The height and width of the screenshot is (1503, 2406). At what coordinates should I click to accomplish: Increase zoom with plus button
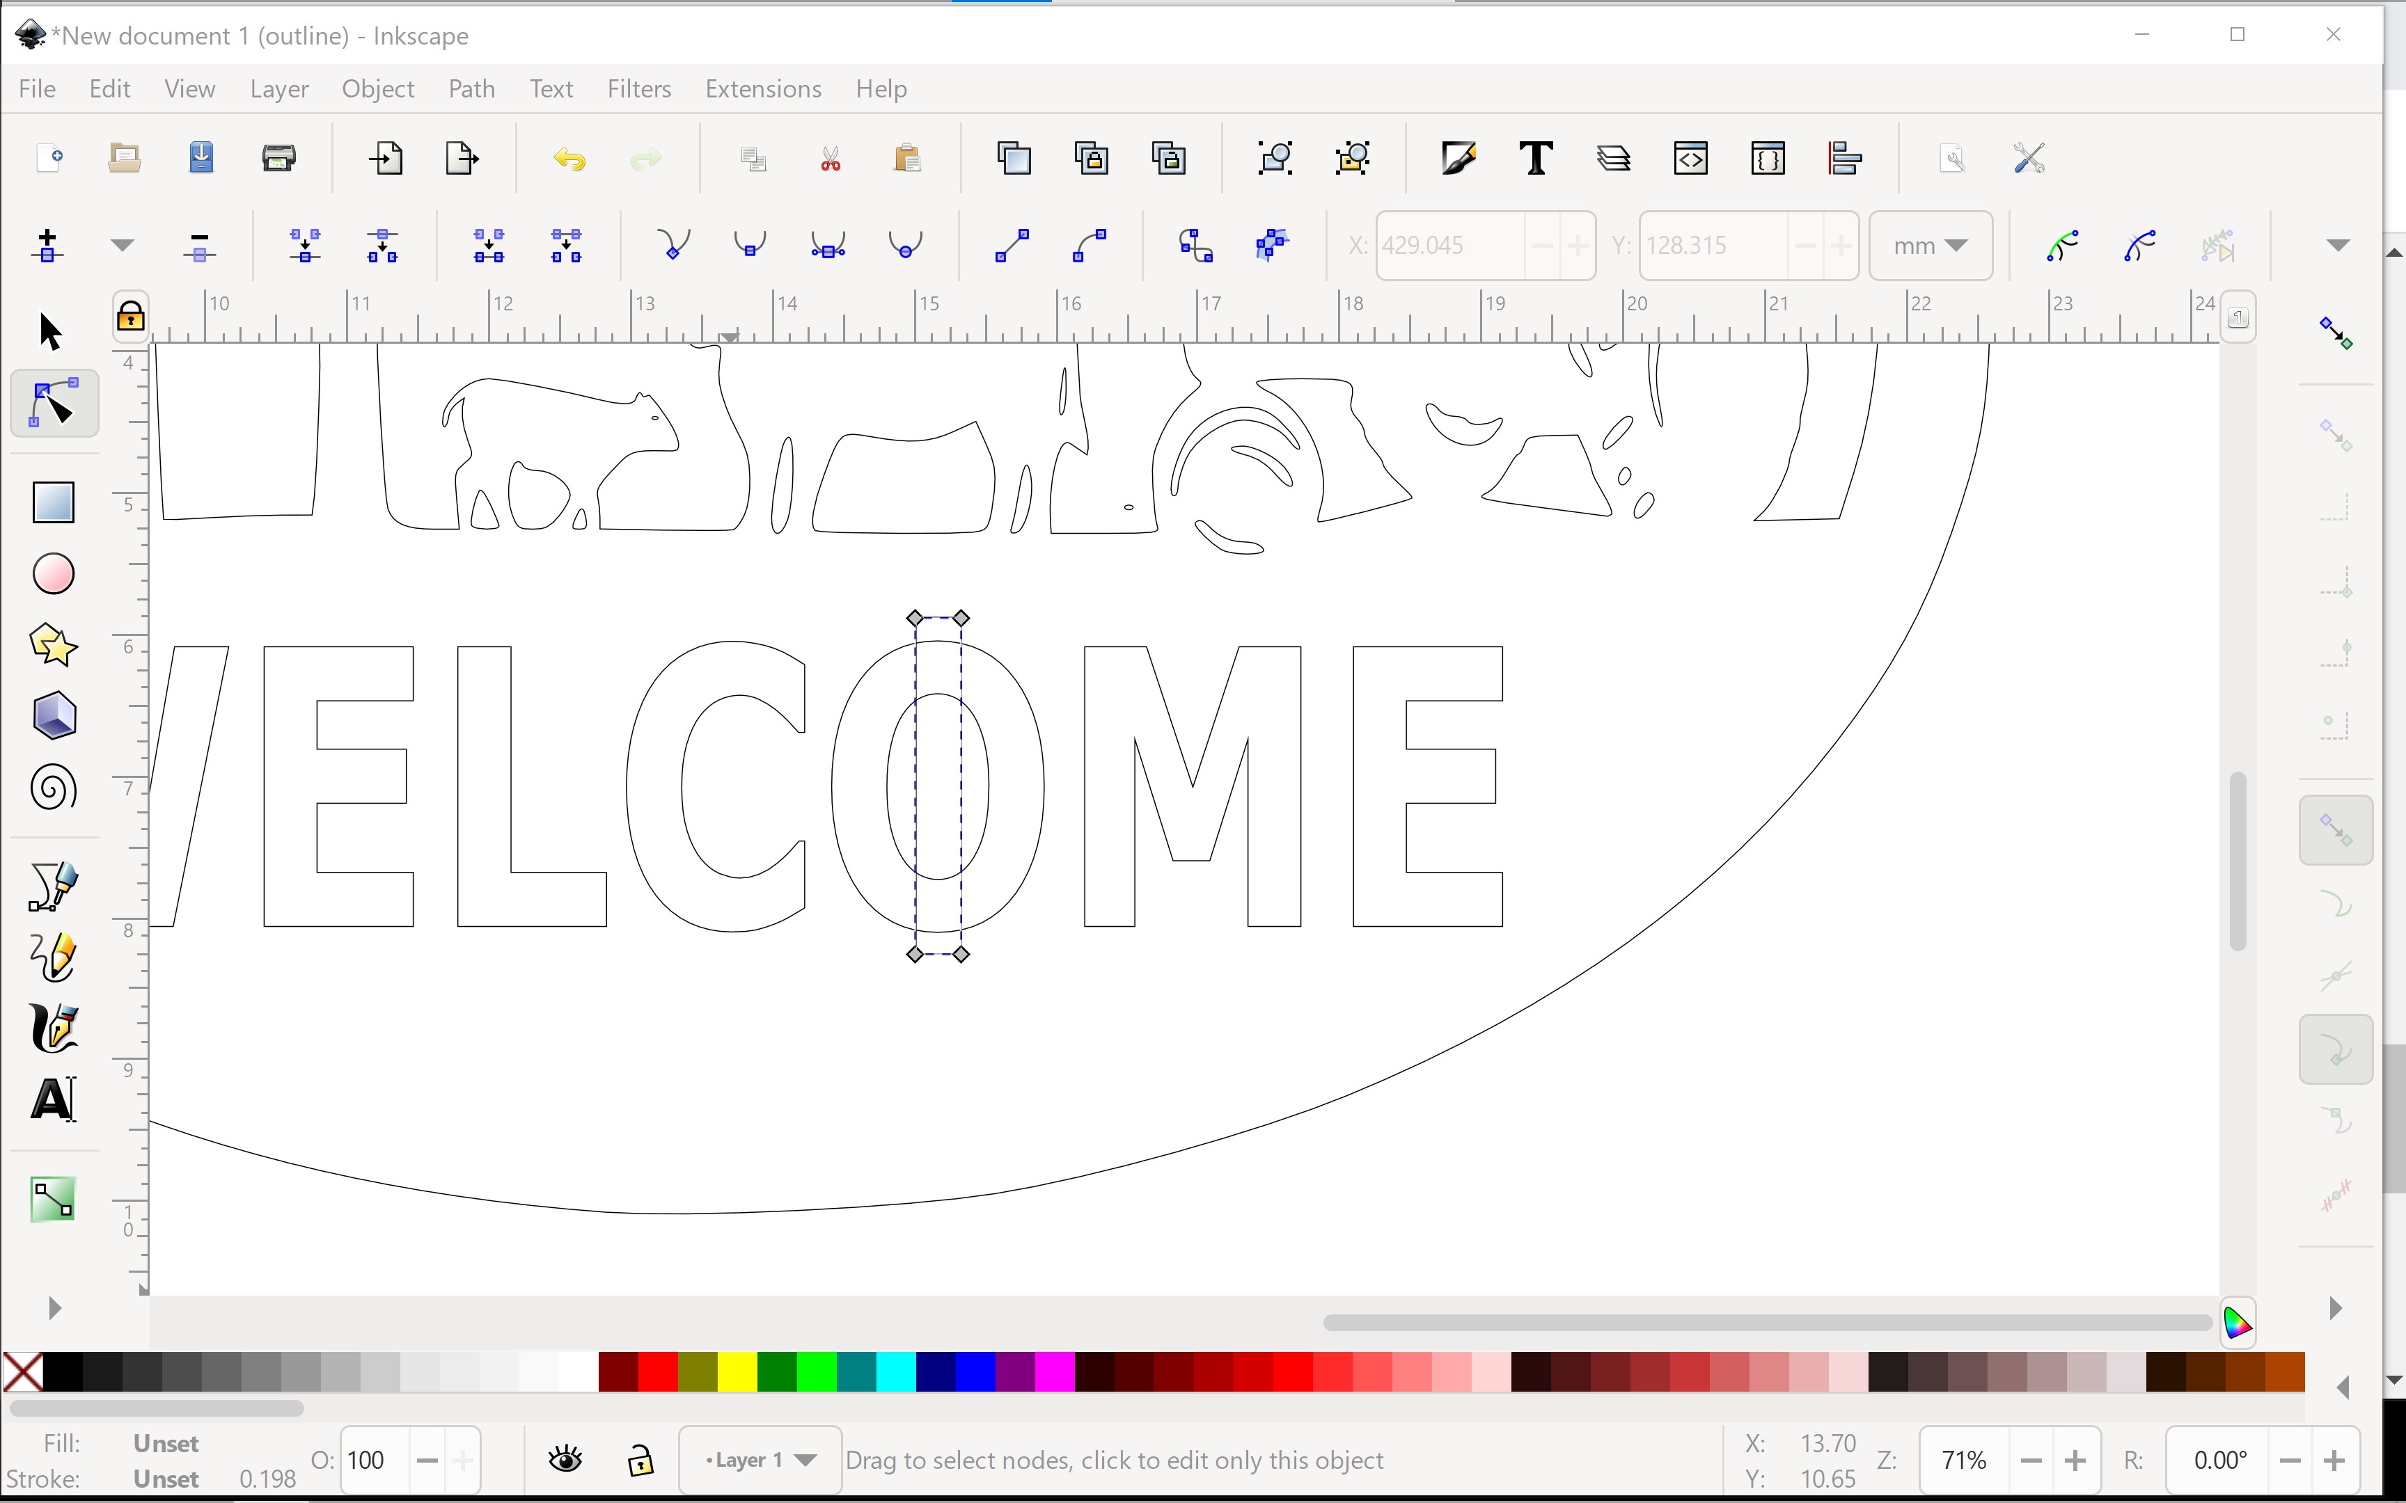pos(2075,1461)
